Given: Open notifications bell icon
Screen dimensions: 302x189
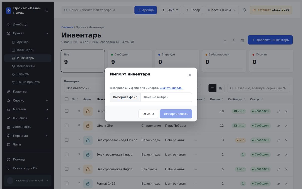Looking at the screenshot, I should click(244, 10).
